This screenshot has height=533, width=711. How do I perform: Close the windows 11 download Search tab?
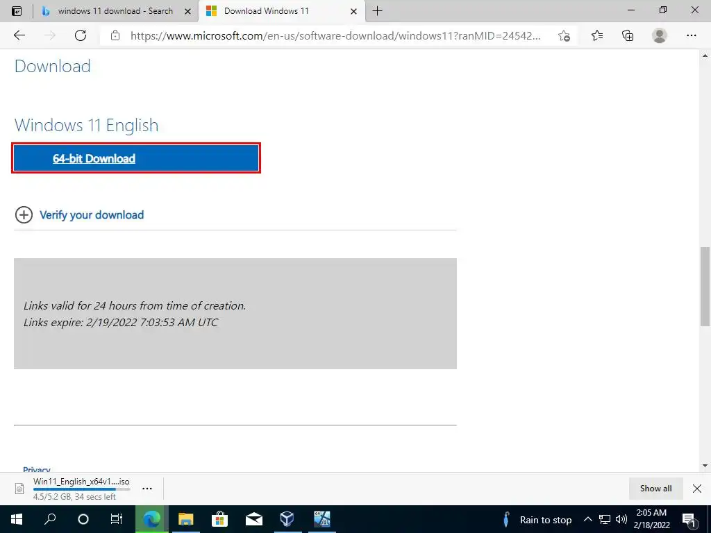187,11
